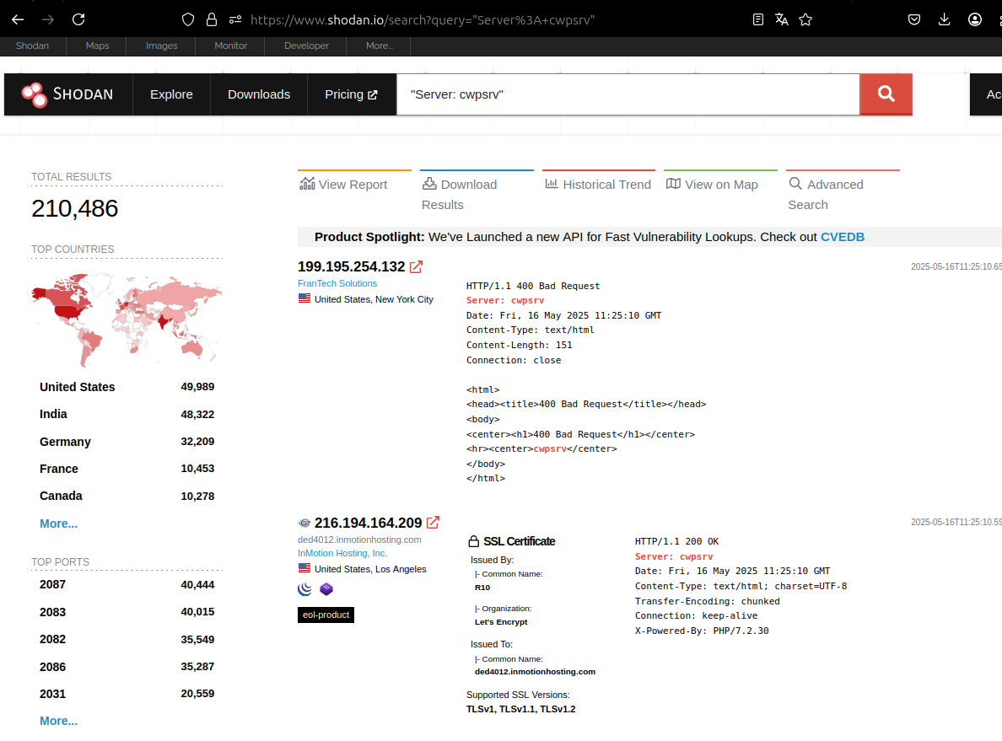Open external link icon for 199.195.254.132

click(416, 267)
